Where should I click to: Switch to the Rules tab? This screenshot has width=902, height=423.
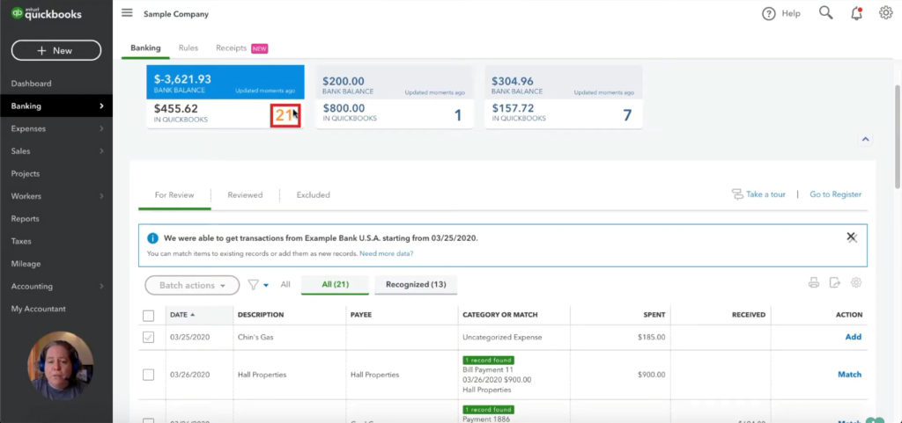coord(189,48)
